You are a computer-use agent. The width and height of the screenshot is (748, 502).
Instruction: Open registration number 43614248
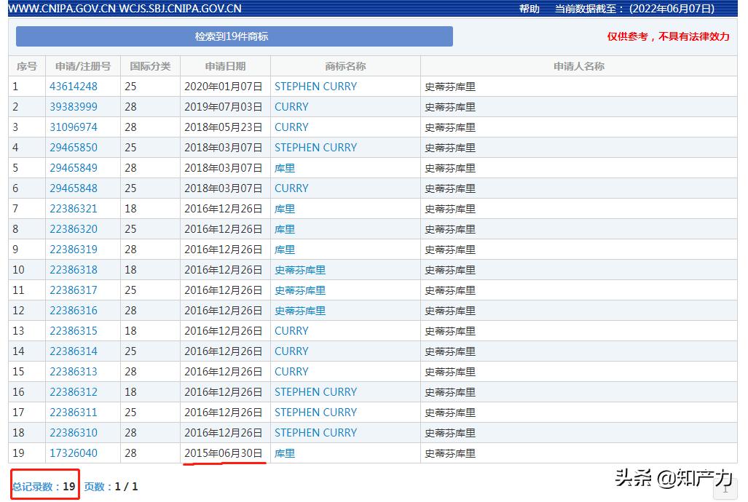(x=74, y=87)
